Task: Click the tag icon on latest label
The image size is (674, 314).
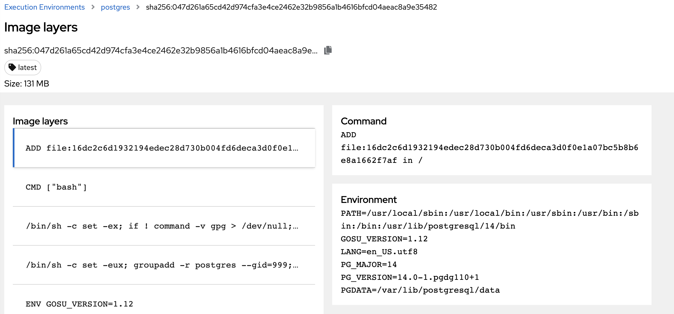Action: click(x=12, y=67)
